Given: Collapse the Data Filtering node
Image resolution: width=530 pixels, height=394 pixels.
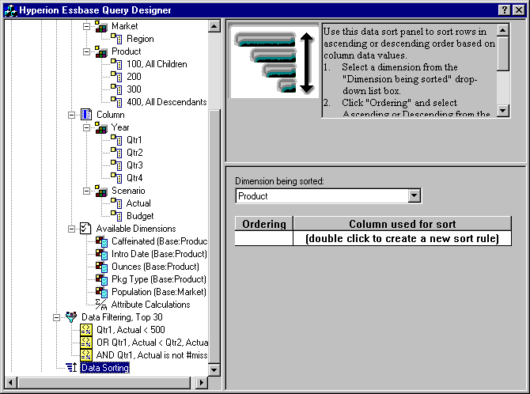Looking at the screenshot, I should coord(56,317).
